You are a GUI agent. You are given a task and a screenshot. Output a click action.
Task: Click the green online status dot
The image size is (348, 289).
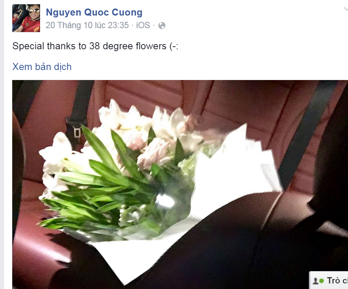click(x=321, y=281)
